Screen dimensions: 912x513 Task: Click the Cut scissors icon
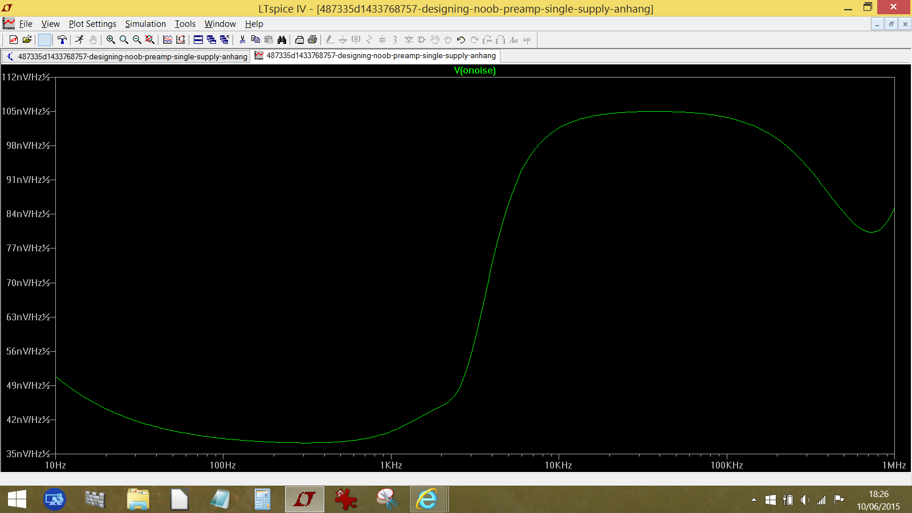(x=242, y=40)
